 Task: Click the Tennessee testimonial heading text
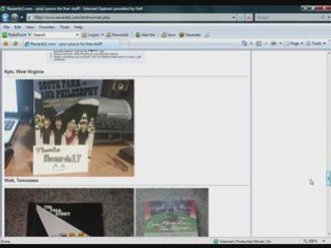pos(21,180)
